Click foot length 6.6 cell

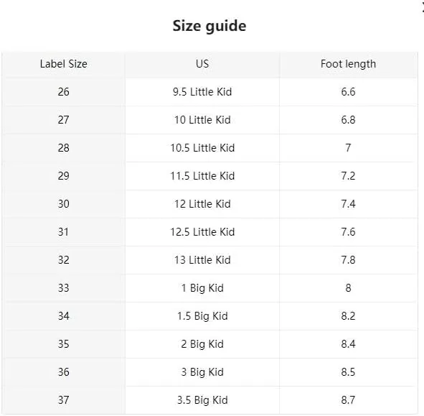click(x=348, y=92)
